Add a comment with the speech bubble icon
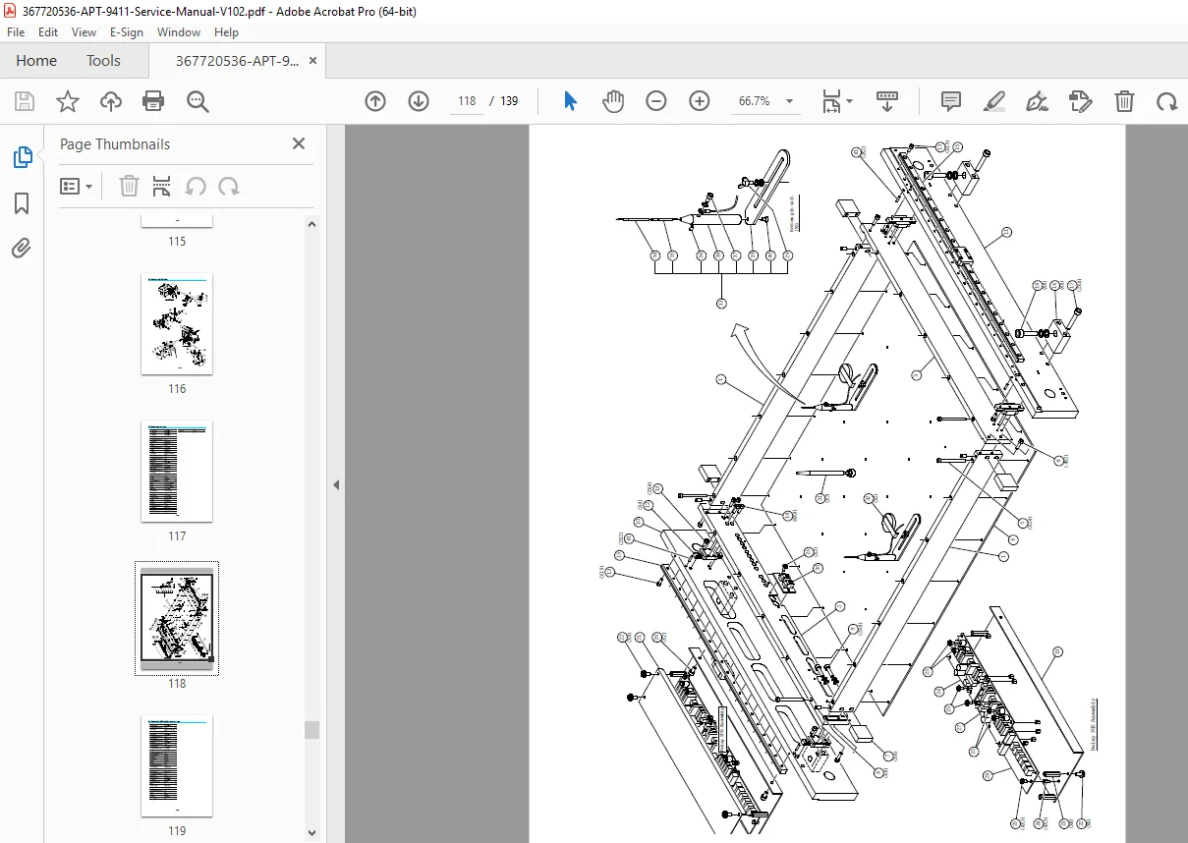Image resolution: width=1188 pixels, height=843 pixels. [x=950, y=101]
